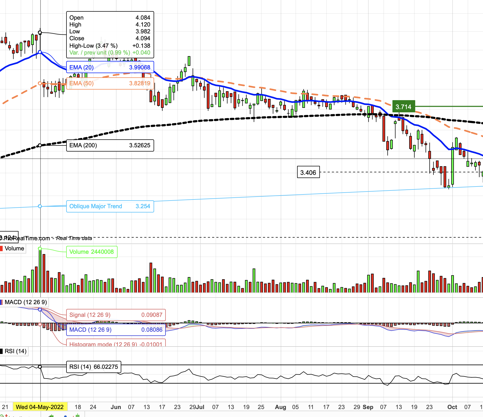Click the Histogram mode (12 26 9) tooltip
This screenshot has height=417, width=483.
tap(116, 343)
